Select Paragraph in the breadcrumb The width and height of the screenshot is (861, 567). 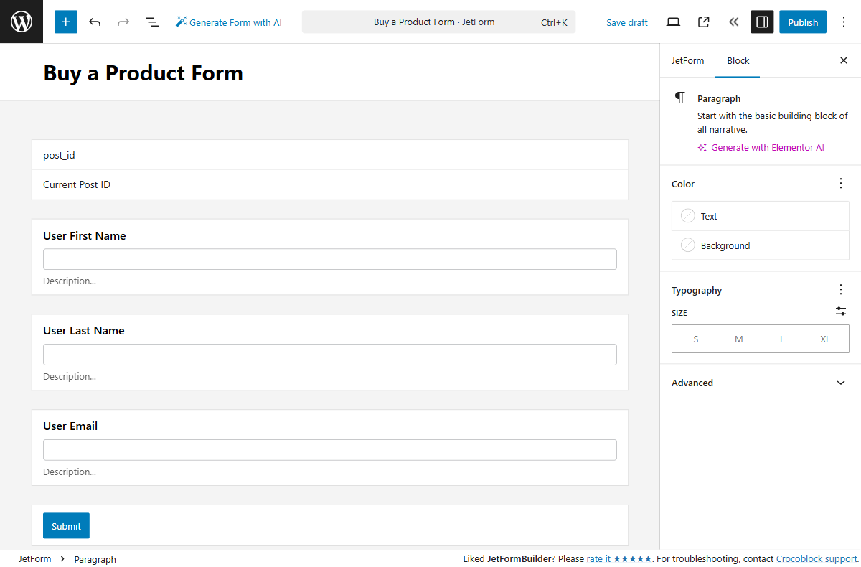[95, 559]
